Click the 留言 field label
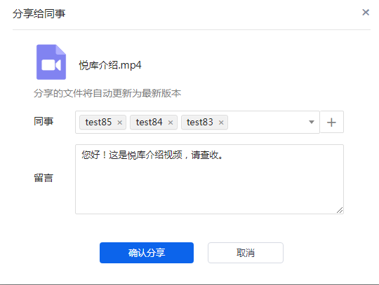 [44, 178]
